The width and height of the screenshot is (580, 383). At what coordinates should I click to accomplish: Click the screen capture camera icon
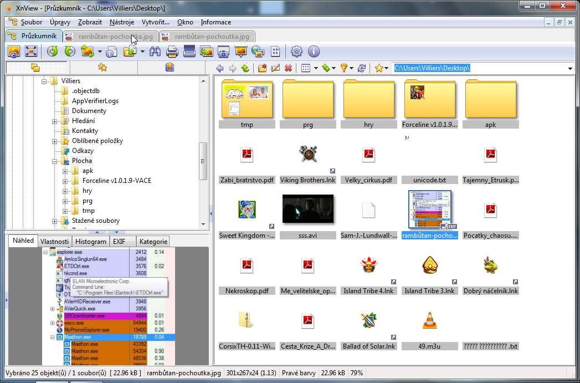(223, 52)
